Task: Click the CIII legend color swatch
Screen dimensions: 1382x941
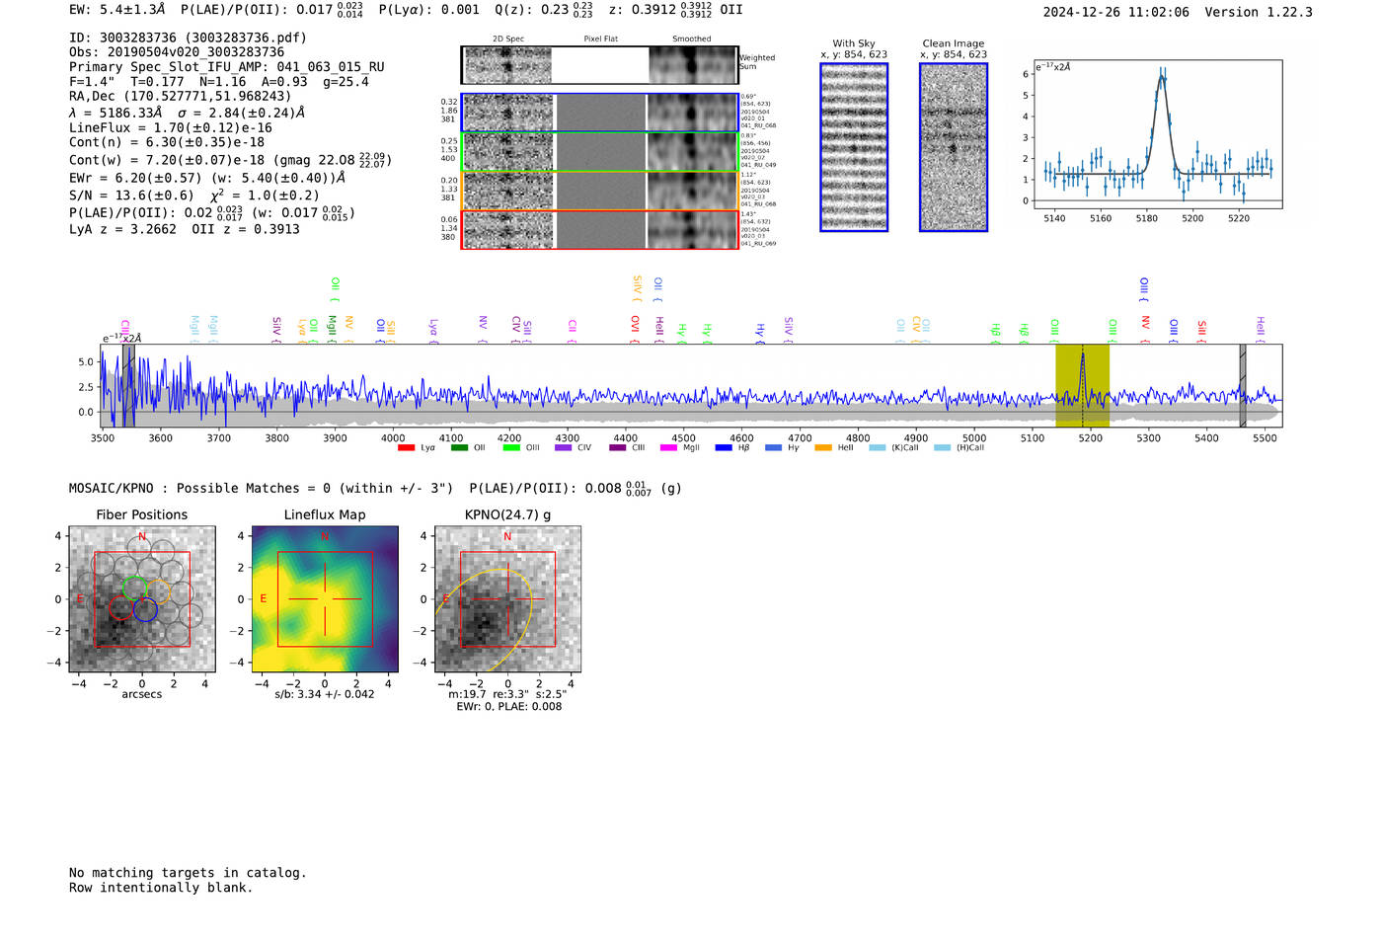Action: [618, 447]
